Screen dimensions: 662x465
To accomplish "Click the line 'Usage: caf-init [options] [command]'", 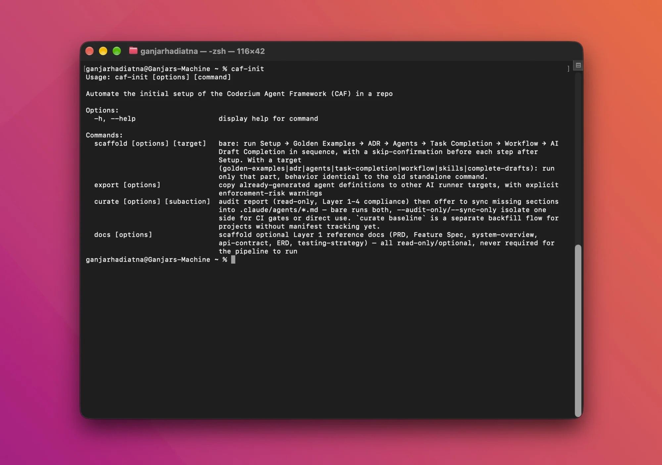I will 158,77.
